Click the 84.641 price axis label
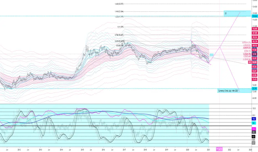Screen dimensions: 258x152 tap(254, 71)
